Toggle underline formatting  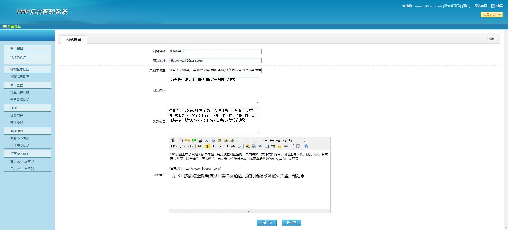[x=227, y=146]
